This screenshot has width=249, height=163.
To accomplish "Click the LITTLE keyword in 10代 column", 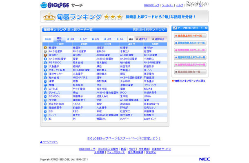I will 53,89.
